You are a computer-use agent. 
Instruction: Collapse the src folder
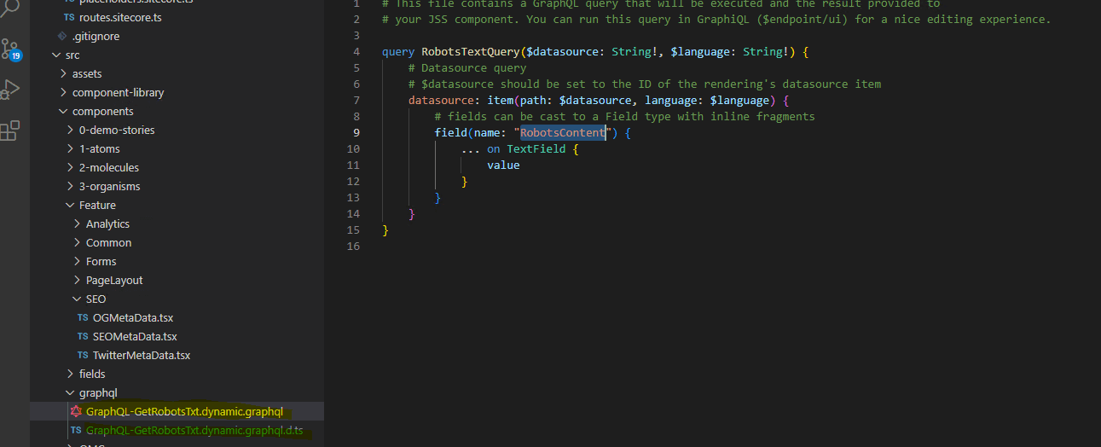[x=56, y=55]
